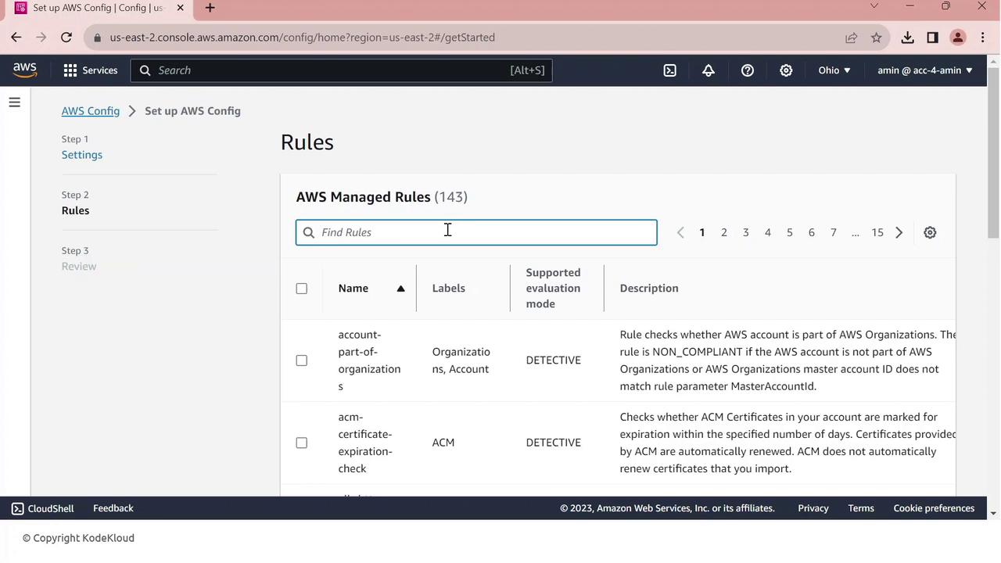Open the browser profile avatar
This screenshot has height=563, width=1001.
[x=958, y=38]
